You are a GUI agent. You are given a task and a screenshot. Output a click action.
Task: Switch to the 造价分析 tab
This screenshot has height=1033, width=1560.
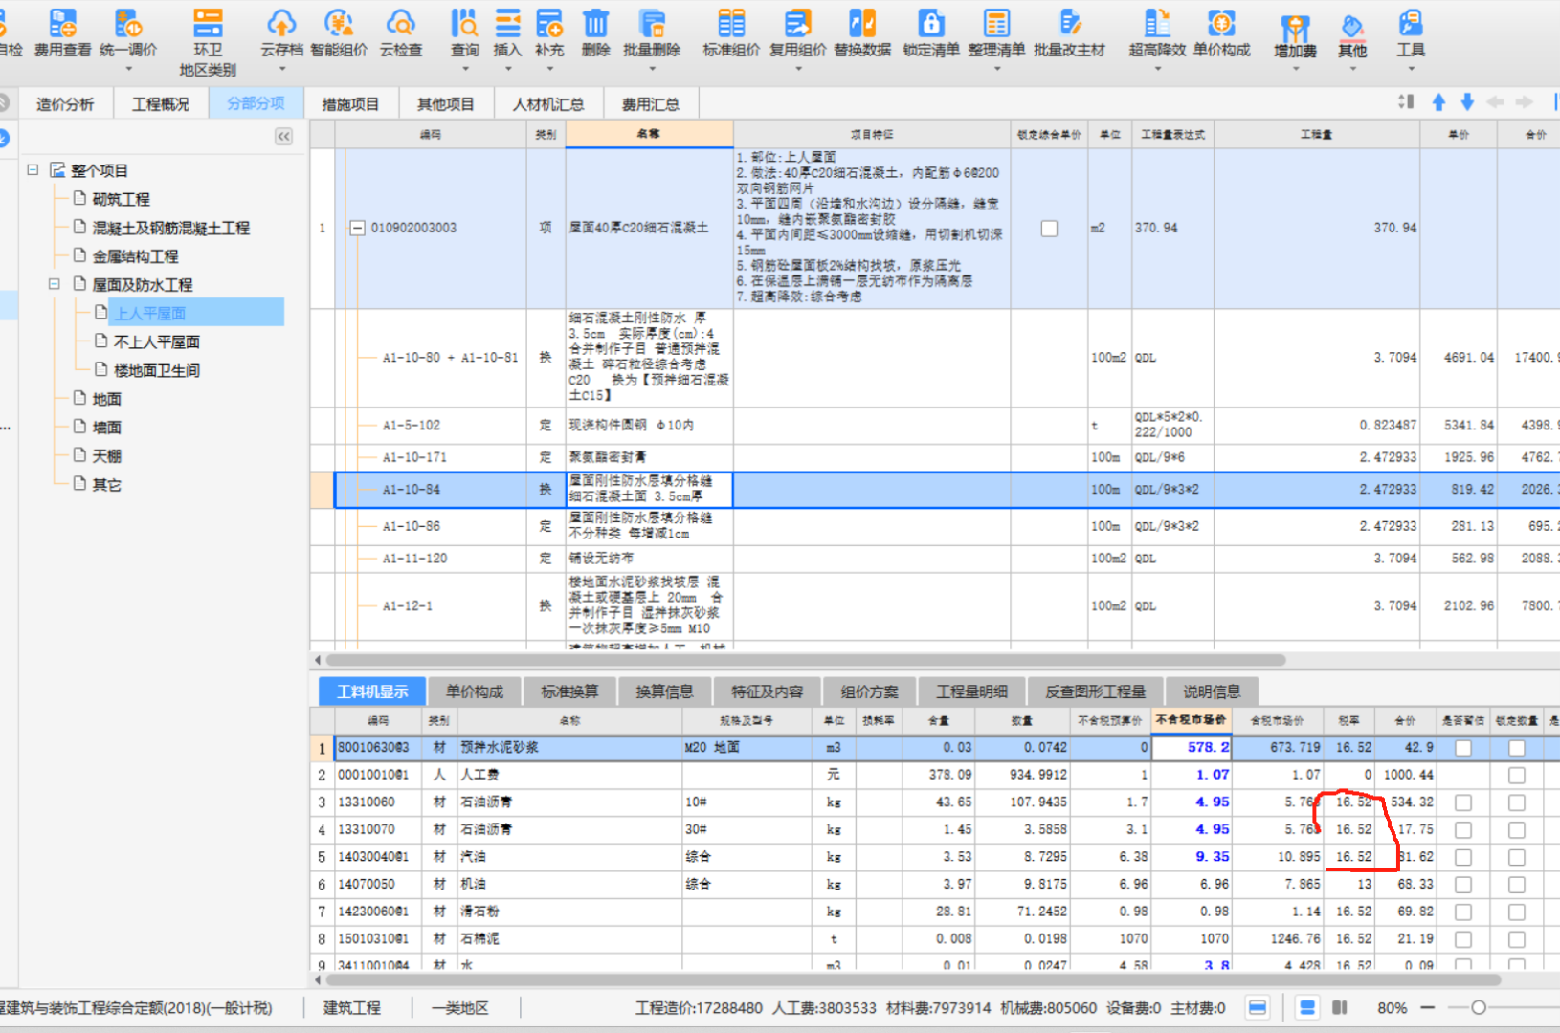pyautogui.click(x=65, y=104)
